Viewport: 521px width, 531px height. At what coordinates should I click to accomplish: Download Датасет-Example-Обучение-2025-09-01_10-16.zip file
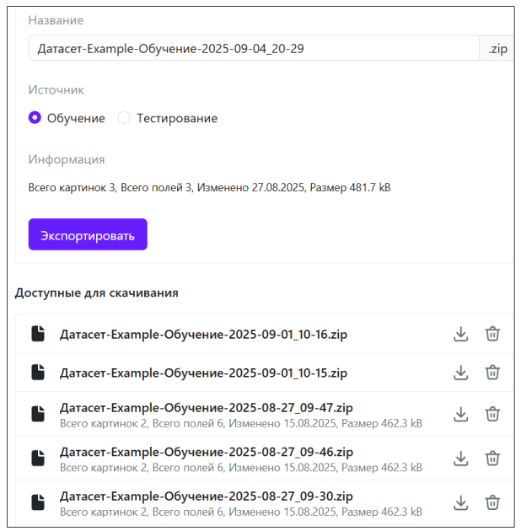click(x=460, y=334)
